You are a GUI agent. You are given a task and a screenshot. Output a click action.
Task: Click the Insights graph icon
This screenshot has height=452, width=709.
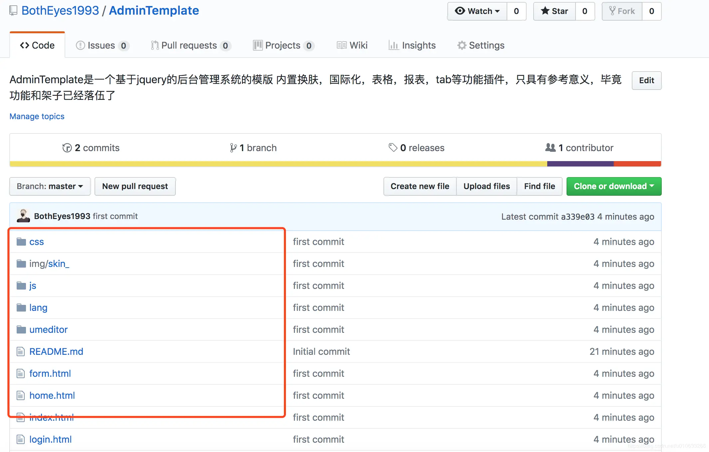pos(393,45)
